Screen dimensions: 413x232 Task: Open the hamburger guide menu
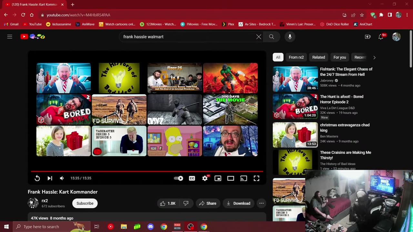click(10, 37)
